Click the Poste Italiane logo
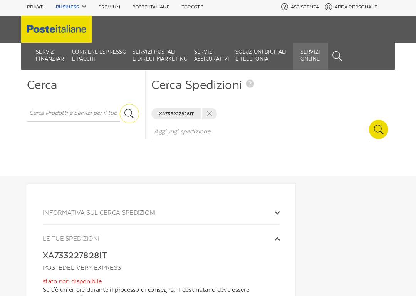Image resolution: width=416 pixels, height=296 pixels. [57, 29]
